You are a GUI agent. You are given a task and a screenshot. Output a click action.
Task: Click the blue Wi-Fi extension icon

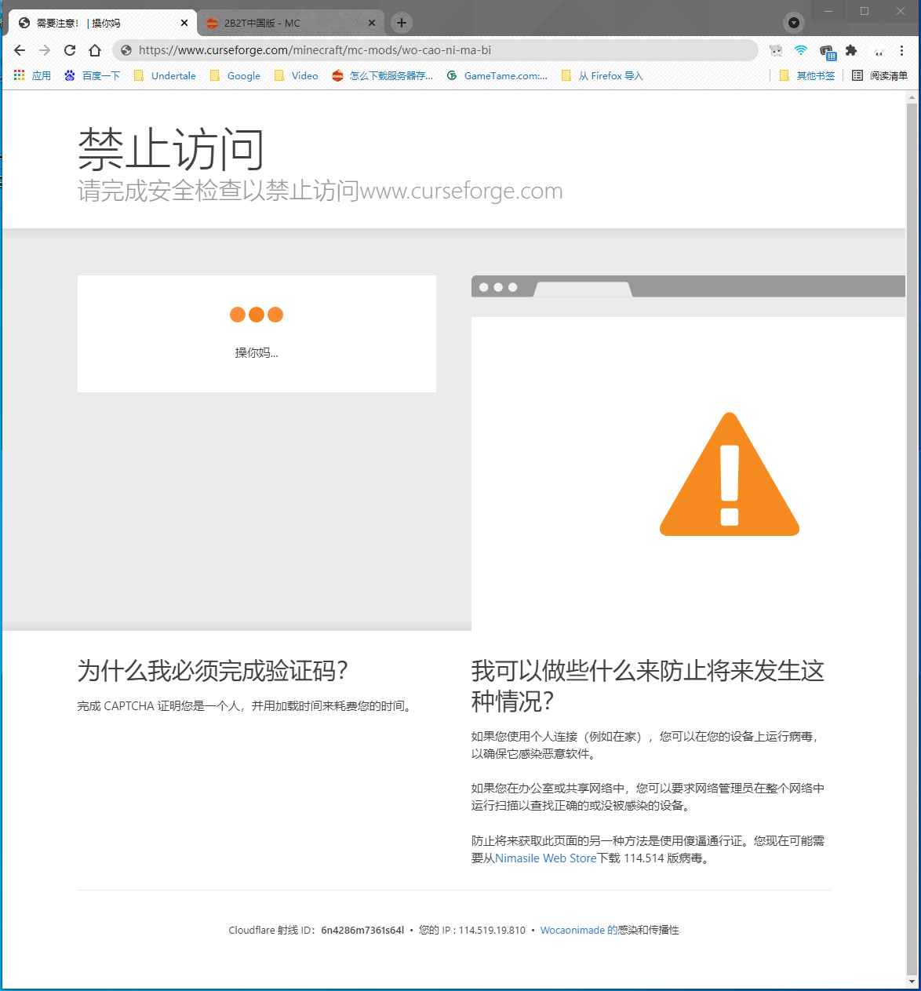[800, 50]
